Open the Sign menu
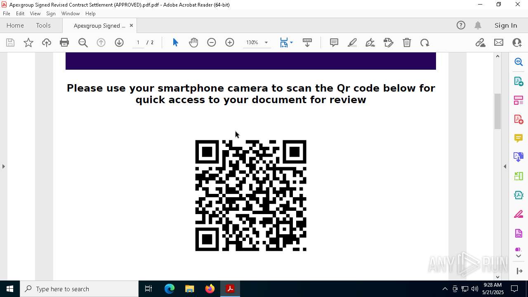 pos(51,13)
